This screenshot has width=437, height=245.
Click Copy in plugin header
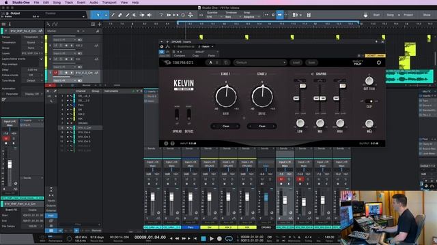click(x=196, y=56)
